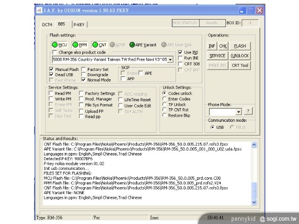
Task: Click the FILES SET FOR FLASHING: log line
Action: [x=67, y=173]
